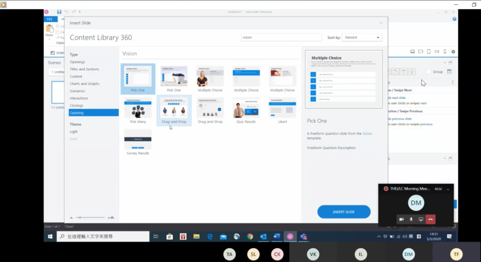Toggle the Group checkbox
The width and height of the screenshot is (481, 262).
(428, 72)
